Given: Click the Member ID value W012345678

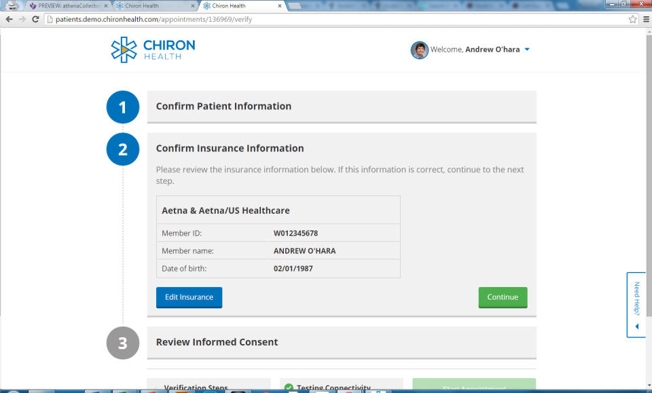Looking at the screenshot, I should [x=295, y=233].
